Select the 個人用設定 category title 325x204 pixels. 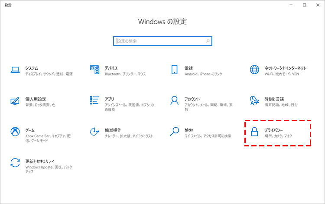pos(36,99)
